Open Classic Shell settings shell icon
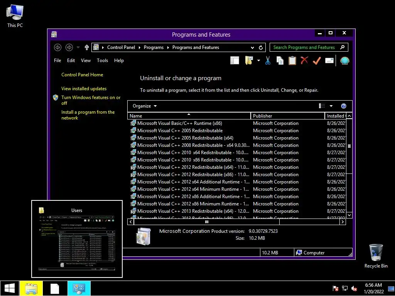 [344, 61]
